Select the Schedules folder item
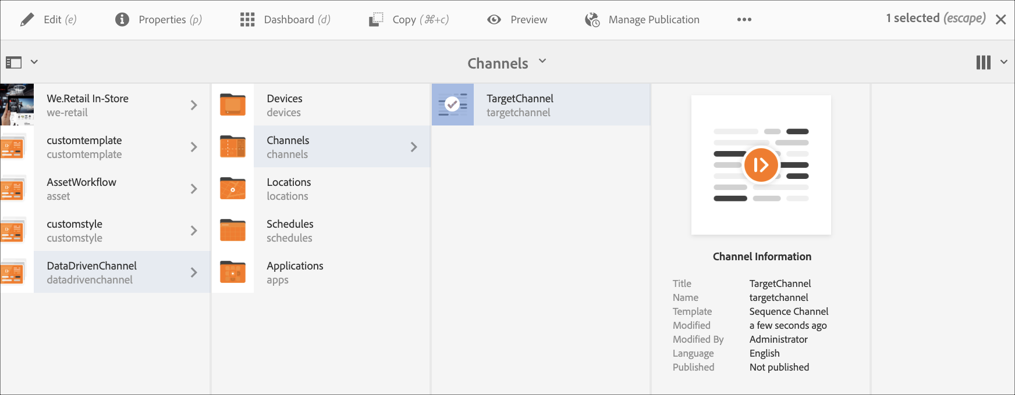Image resolution: width=1015 pixels, height=395 pixels. pyautogui.click(x=290, y=231)
